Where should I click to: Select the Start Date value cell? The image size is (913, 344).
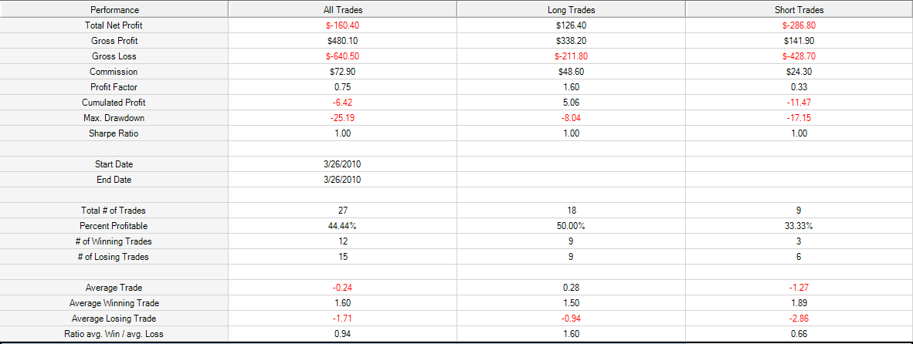coord(341,164)
